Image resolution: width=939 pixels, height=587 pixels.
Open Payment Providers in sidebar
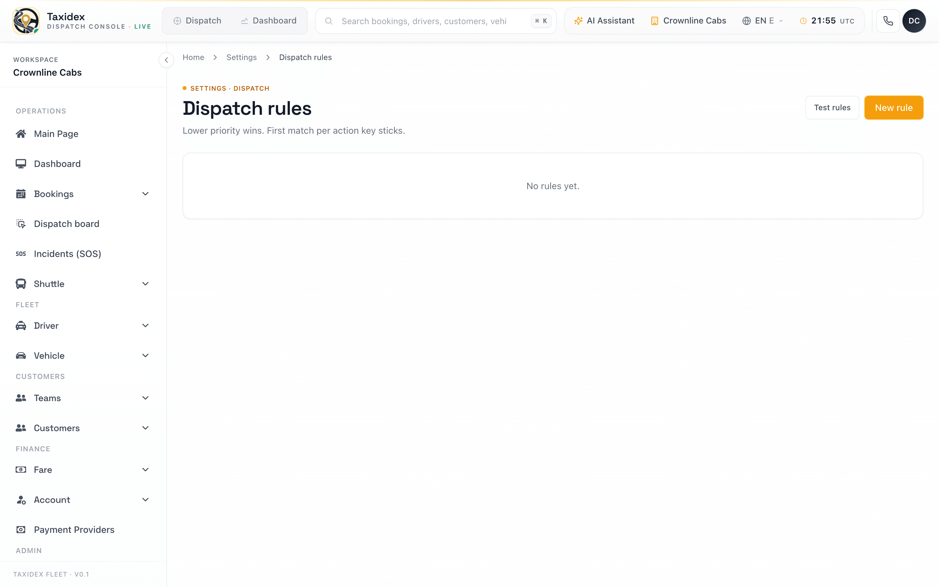(x=83, y=530)
